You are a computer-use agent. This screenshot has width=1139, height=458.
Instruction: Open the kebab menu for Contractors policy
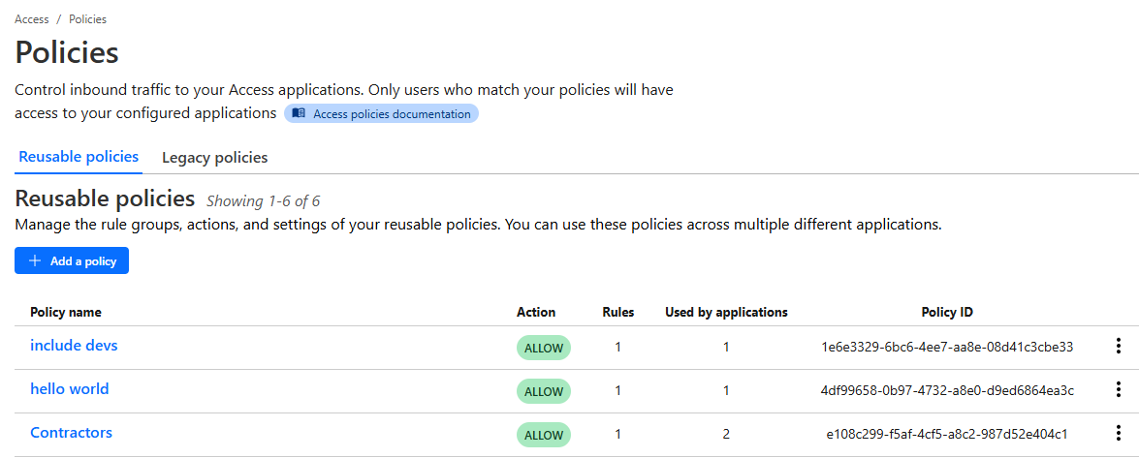click(x=1119, y=434)
